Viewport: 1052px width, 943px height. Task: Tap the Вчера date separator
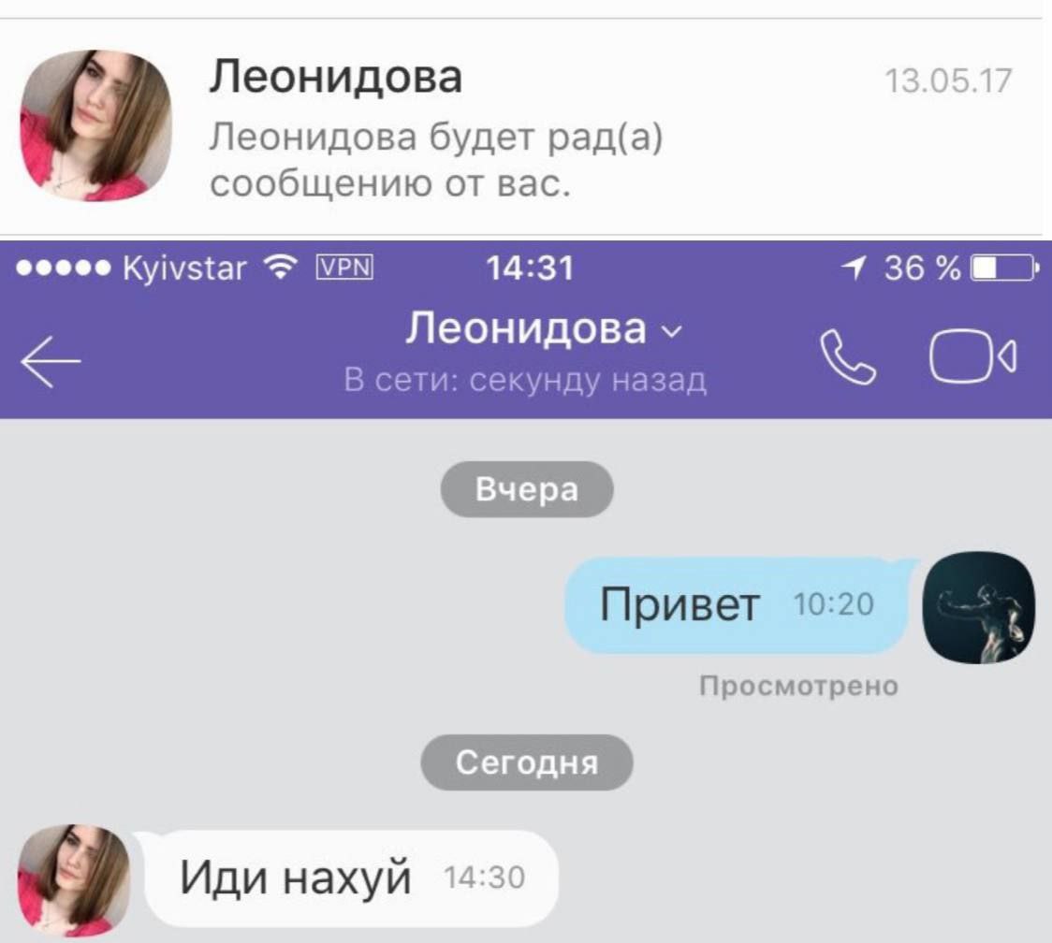tap(527, 489)
